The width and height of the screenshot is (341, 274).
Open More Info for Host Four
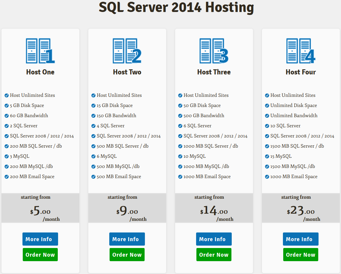301,239
